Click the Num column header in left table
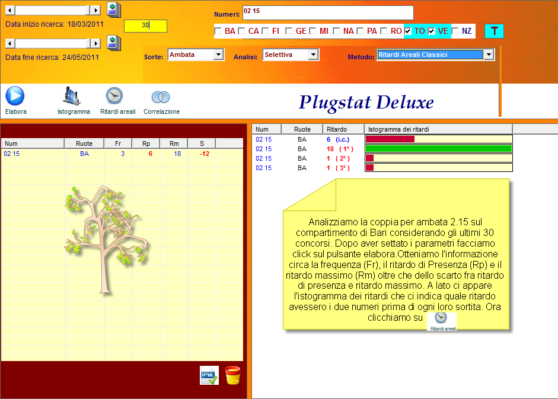The height and width of the screenshot is (399, 558). coord(33,143)
